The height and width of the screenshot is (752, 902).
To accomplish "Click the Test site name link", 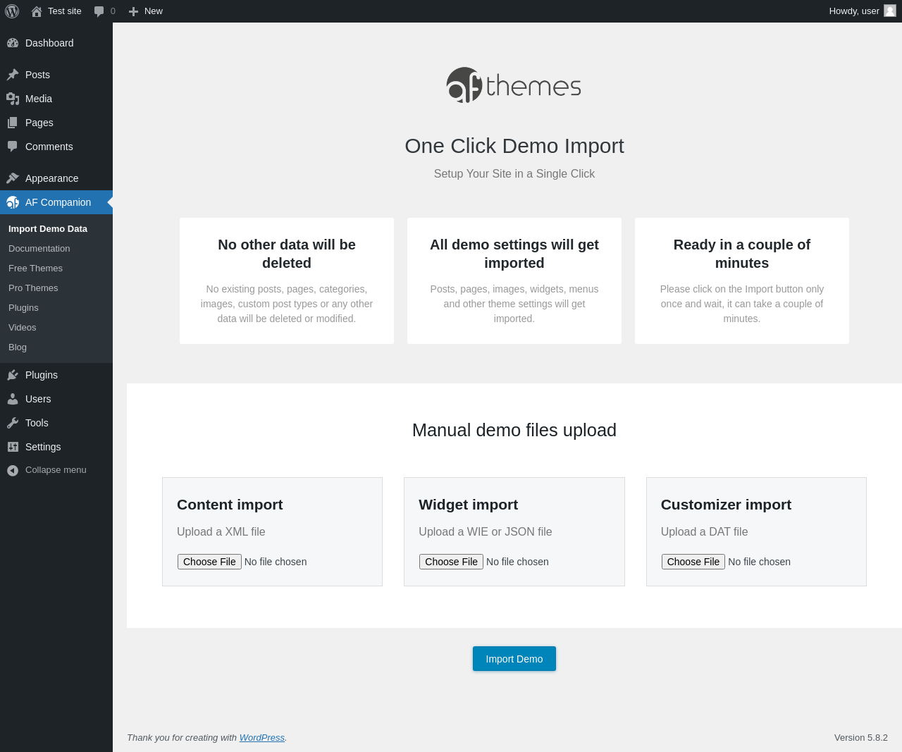I will [x=65, y=11].
